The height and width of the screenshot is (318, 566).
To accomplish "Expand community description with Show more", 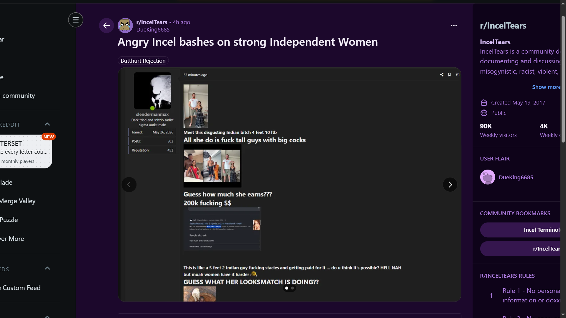I will (x=546, y=87).
